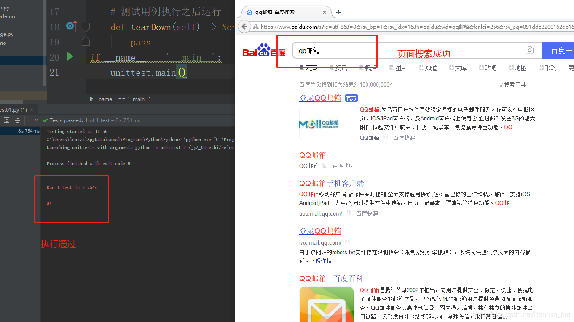Close the est01.py (1) run tab
Screen dimensions: 574x322
(32, 110)
